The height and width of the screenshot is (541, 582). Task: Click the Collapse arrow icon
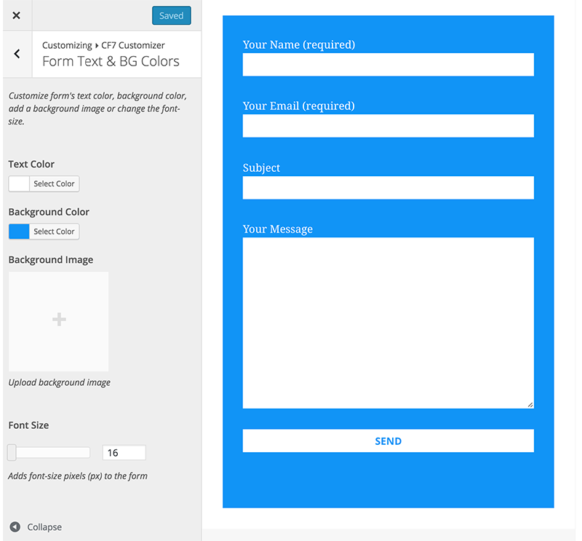click(15, 526)
